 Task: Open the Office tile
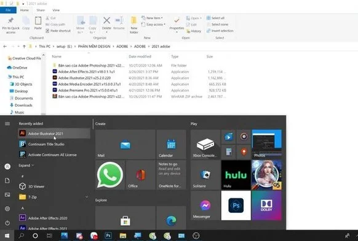[x=140, y=175]
